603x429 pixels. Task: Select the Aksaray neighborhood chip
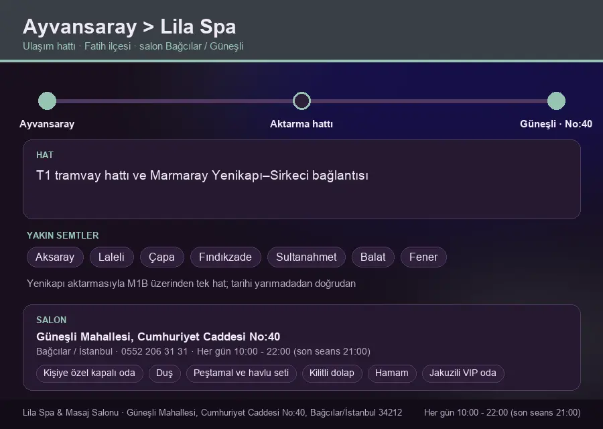[x=55, y=257]
